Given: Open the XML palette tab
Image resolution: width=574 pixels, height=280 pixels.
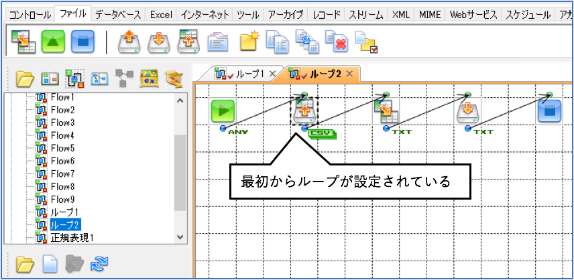Looking at the screenshot, I should click(x=400, y=15).
